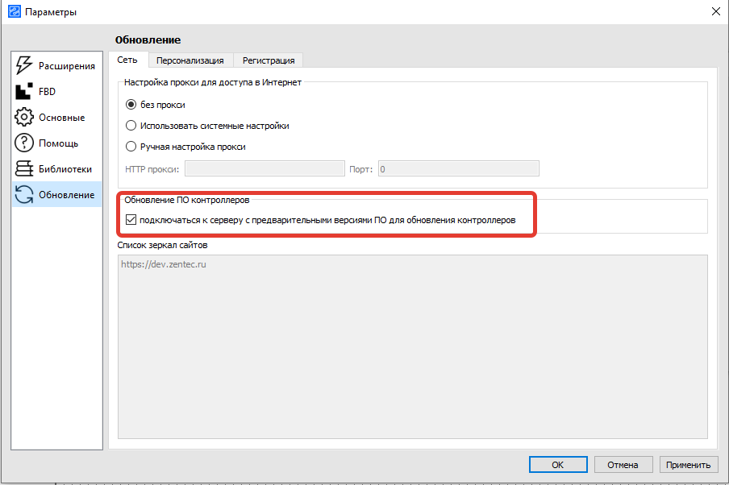Viewport: 729px width, 485px height.
Task: Select 'Ручная настройка прокси' radio button
Action: click(131, 147)
